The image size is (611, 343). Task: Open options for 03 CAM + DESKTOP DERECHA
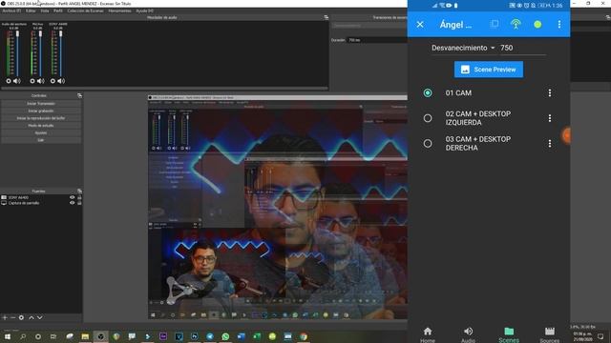[550, 144]
